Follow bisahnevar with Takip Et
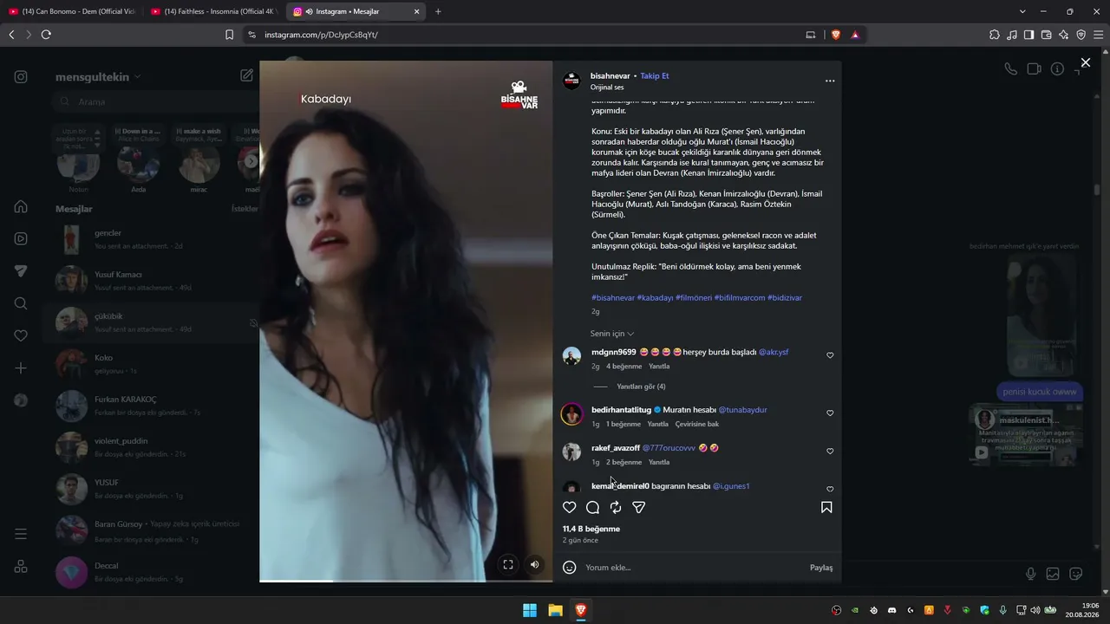Screen dimensions: 1110x624 [x=655, y=76]
